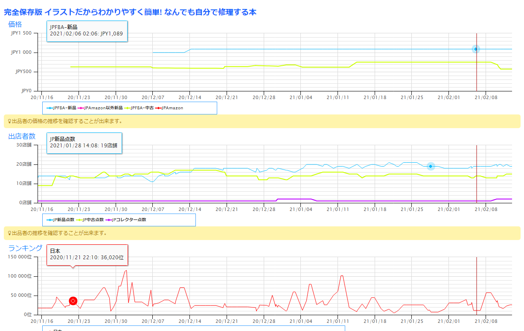The image size is (524, 331).
Task: Click the red vertical date line on the price chart
Action: pyautogui.click(x=477, y=73)
